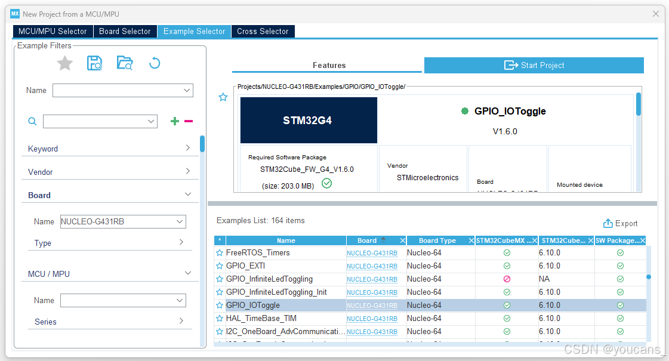
Task: Star the GPIO_InfiniteLedToggling_Init row
Action: pos(219,292)
